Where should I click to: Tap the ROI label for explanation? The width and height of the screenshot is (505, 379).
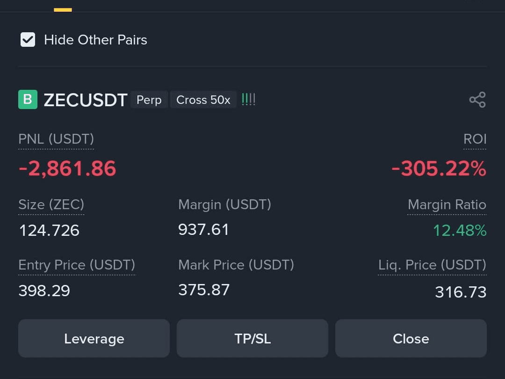coord(475,139)
